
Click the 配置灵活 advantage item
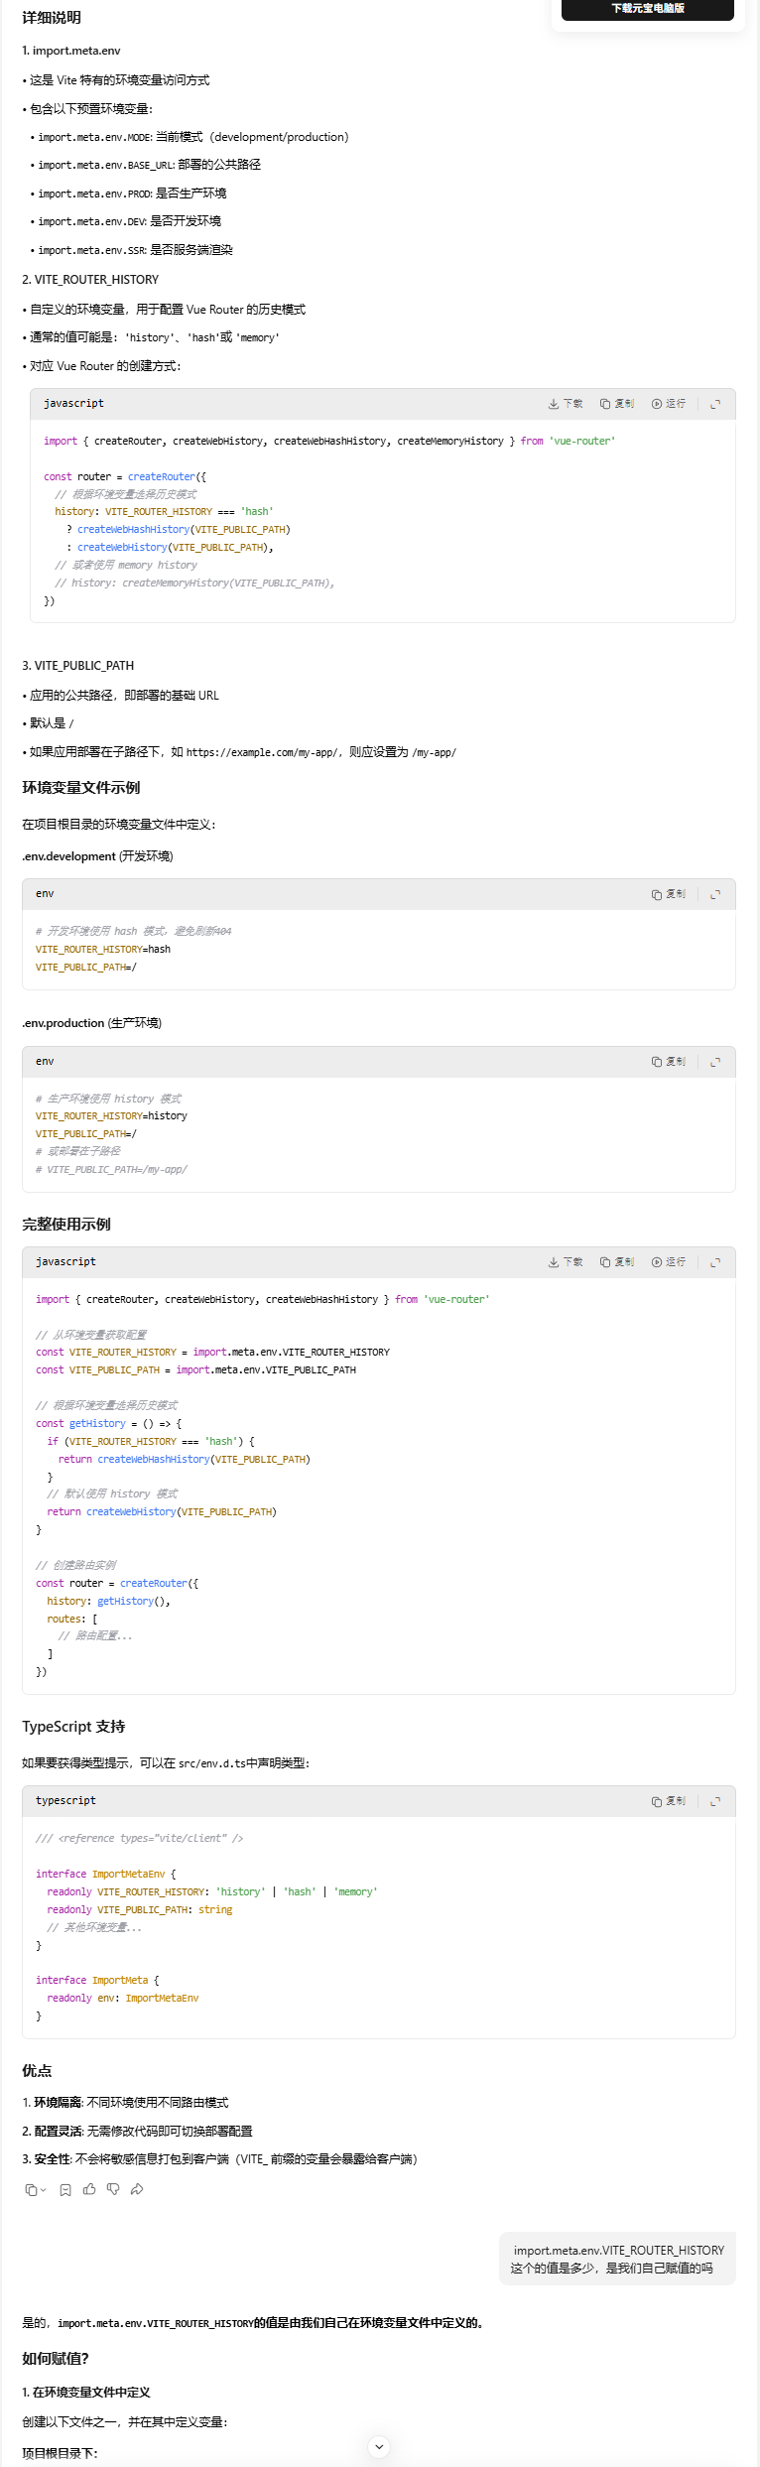[137, 2132]
